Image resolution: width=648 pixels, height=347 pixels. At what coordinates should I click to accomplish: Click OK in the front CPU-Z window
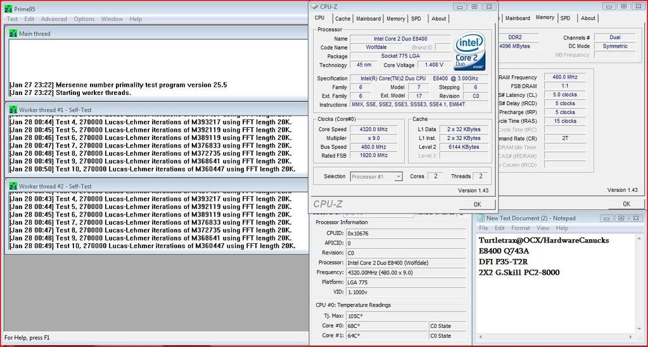pyautogui.click(x=477, y=204)
